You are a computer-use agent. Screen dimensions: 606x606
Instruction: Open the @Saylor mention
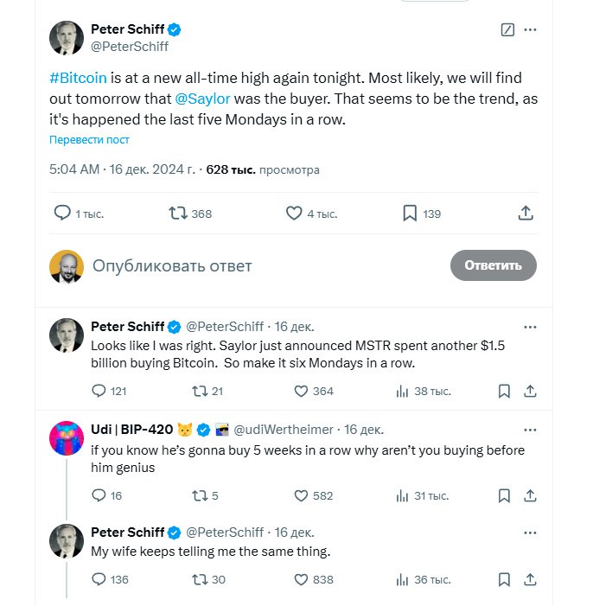202,99
